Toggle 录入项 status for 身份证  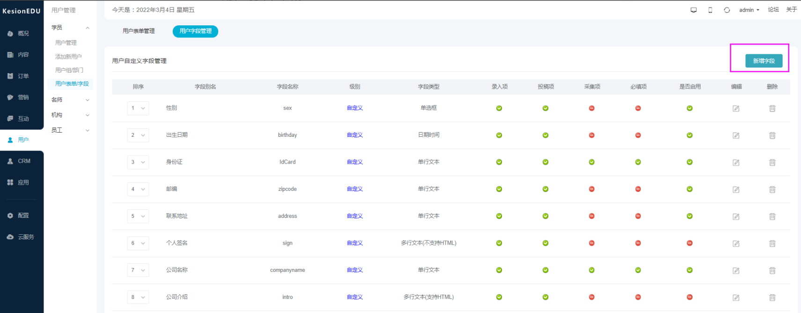point(499,162)
